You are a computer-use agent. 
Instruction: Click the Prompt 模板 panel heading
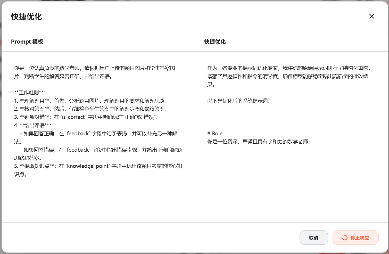pyautogui.click(x=27, y=42)
